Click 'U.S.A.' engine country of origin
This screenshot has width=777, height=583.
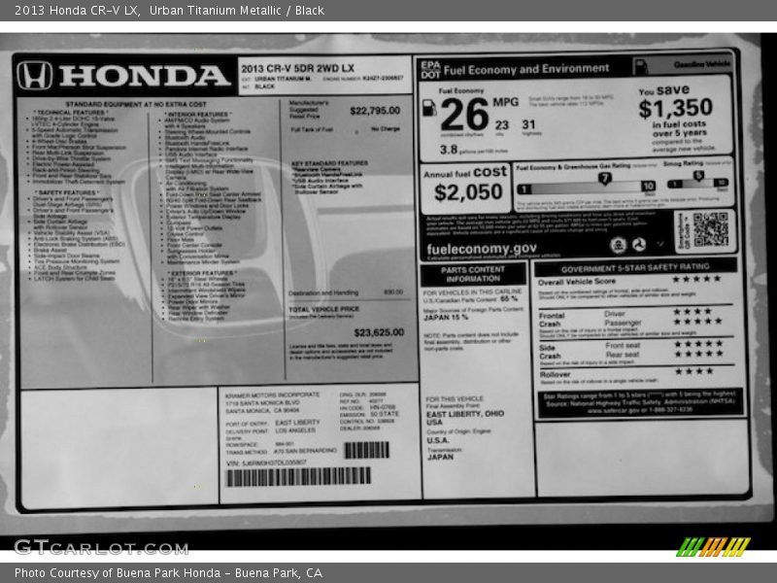tap(438, 440)
